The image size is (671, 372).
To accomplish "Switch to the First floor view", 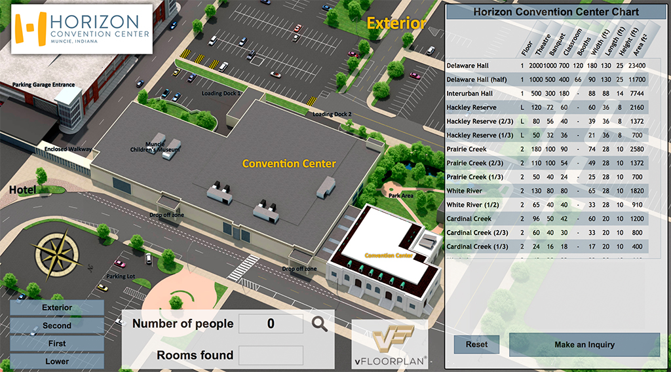I will point(57,343).
